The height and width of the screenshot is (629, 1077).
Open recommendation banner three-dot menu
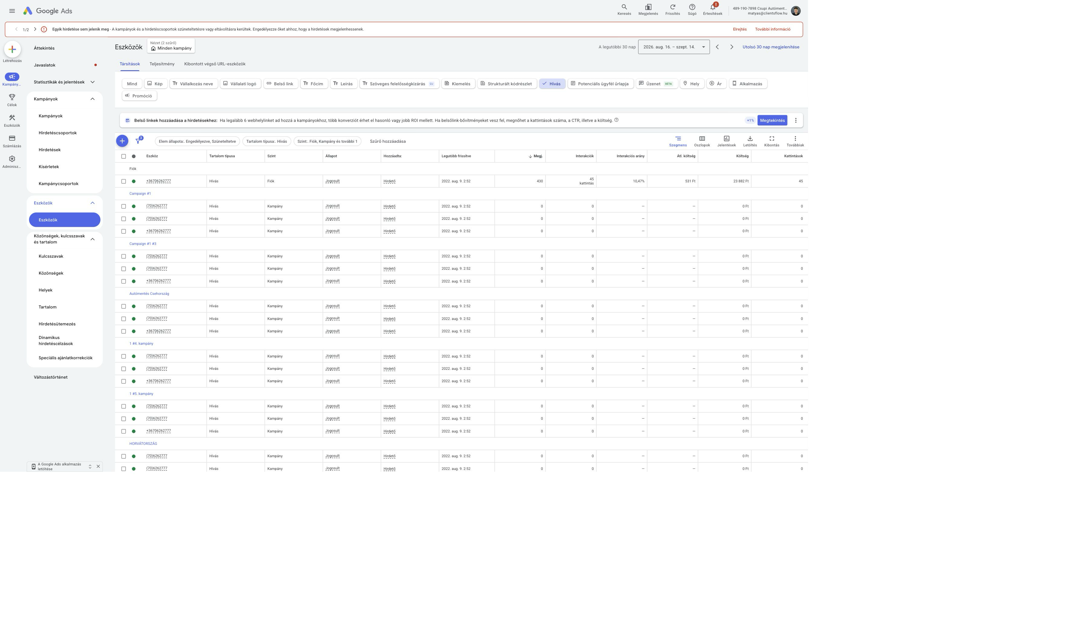click(x=795, y=120)
